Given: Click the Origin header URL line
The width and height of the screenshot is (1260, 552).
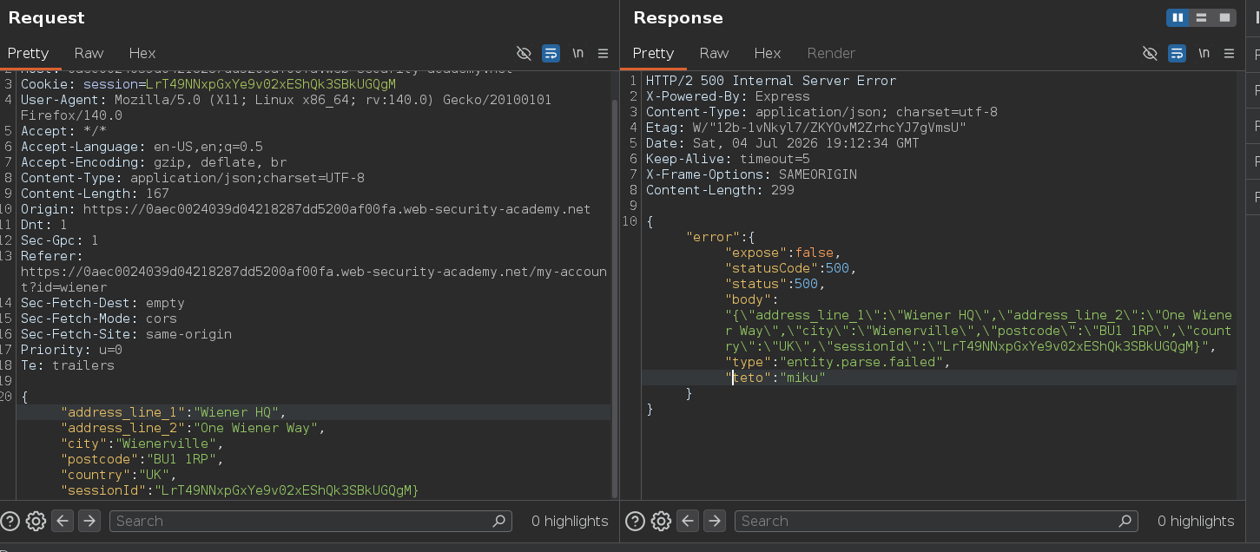Looking at the screenshot, I should coord(306,209).
